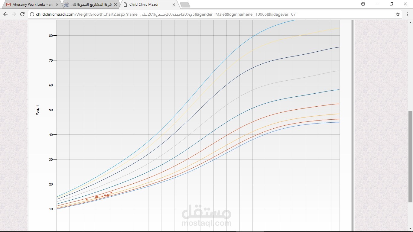Click the 50 value on weight axis

click(x=51, y=110)
